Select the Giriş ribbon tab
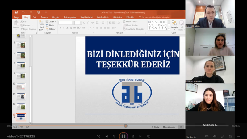Screen dimensions: 247x139 coord(26,17)
